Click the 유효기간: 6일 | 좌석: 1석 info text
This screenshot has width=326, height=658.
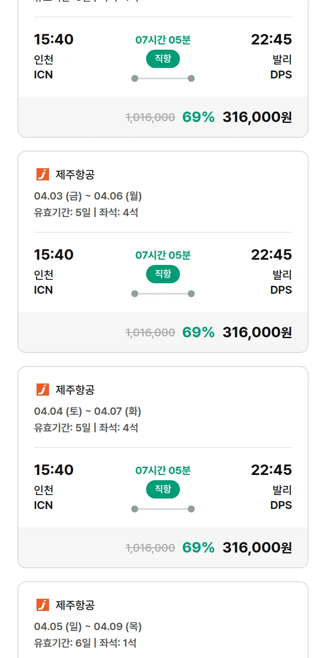[85, 642]
